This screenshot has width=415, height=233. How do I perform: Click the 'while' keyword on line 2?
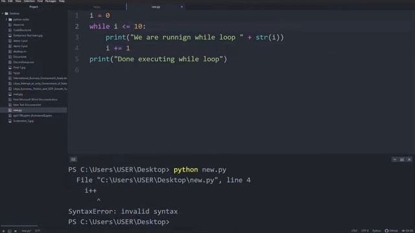(x=99, y=27)
